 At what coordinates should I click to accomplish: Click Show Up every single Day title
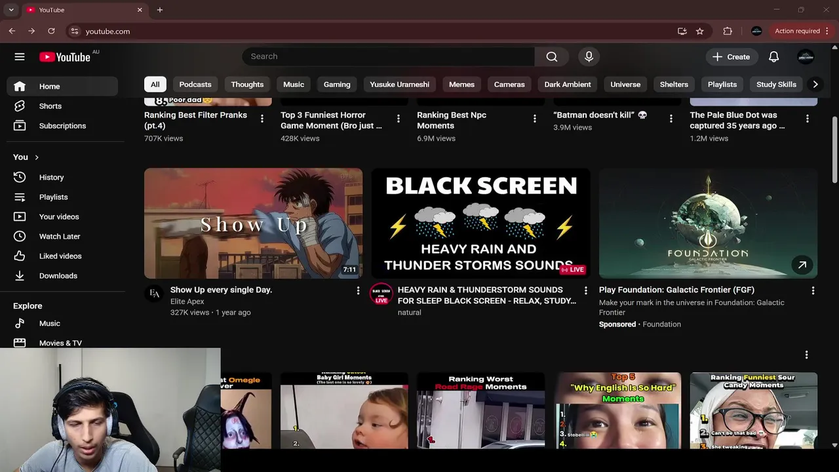tap(221, 290)
